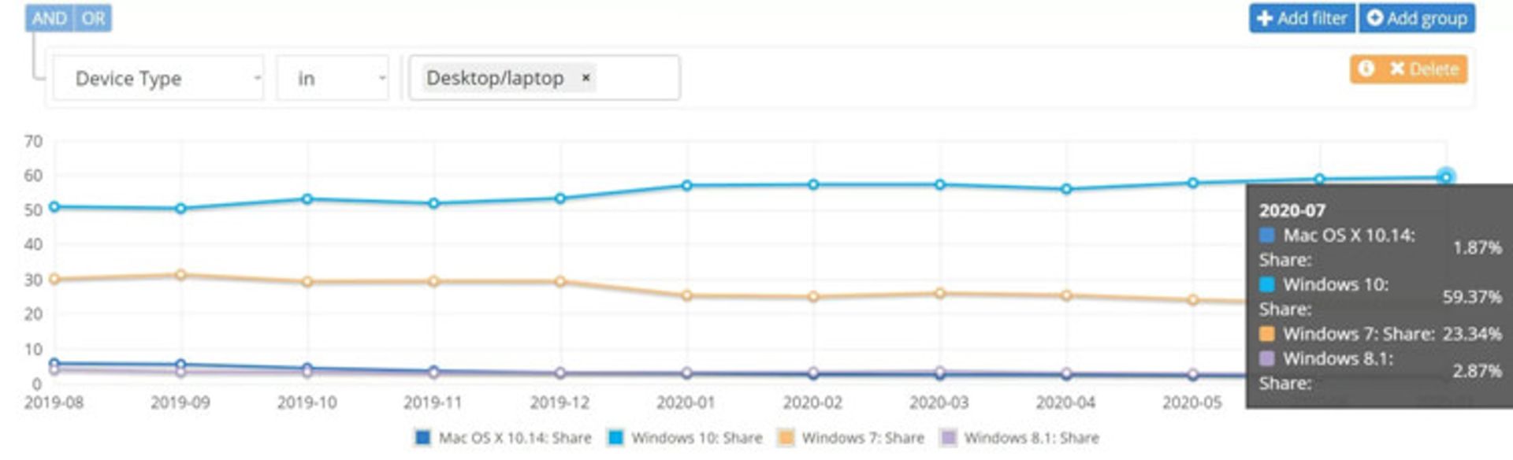This screenshot has width=1513, height=460.
Task: Open the 'in' operator dropdown
Action: pos(333,78)
